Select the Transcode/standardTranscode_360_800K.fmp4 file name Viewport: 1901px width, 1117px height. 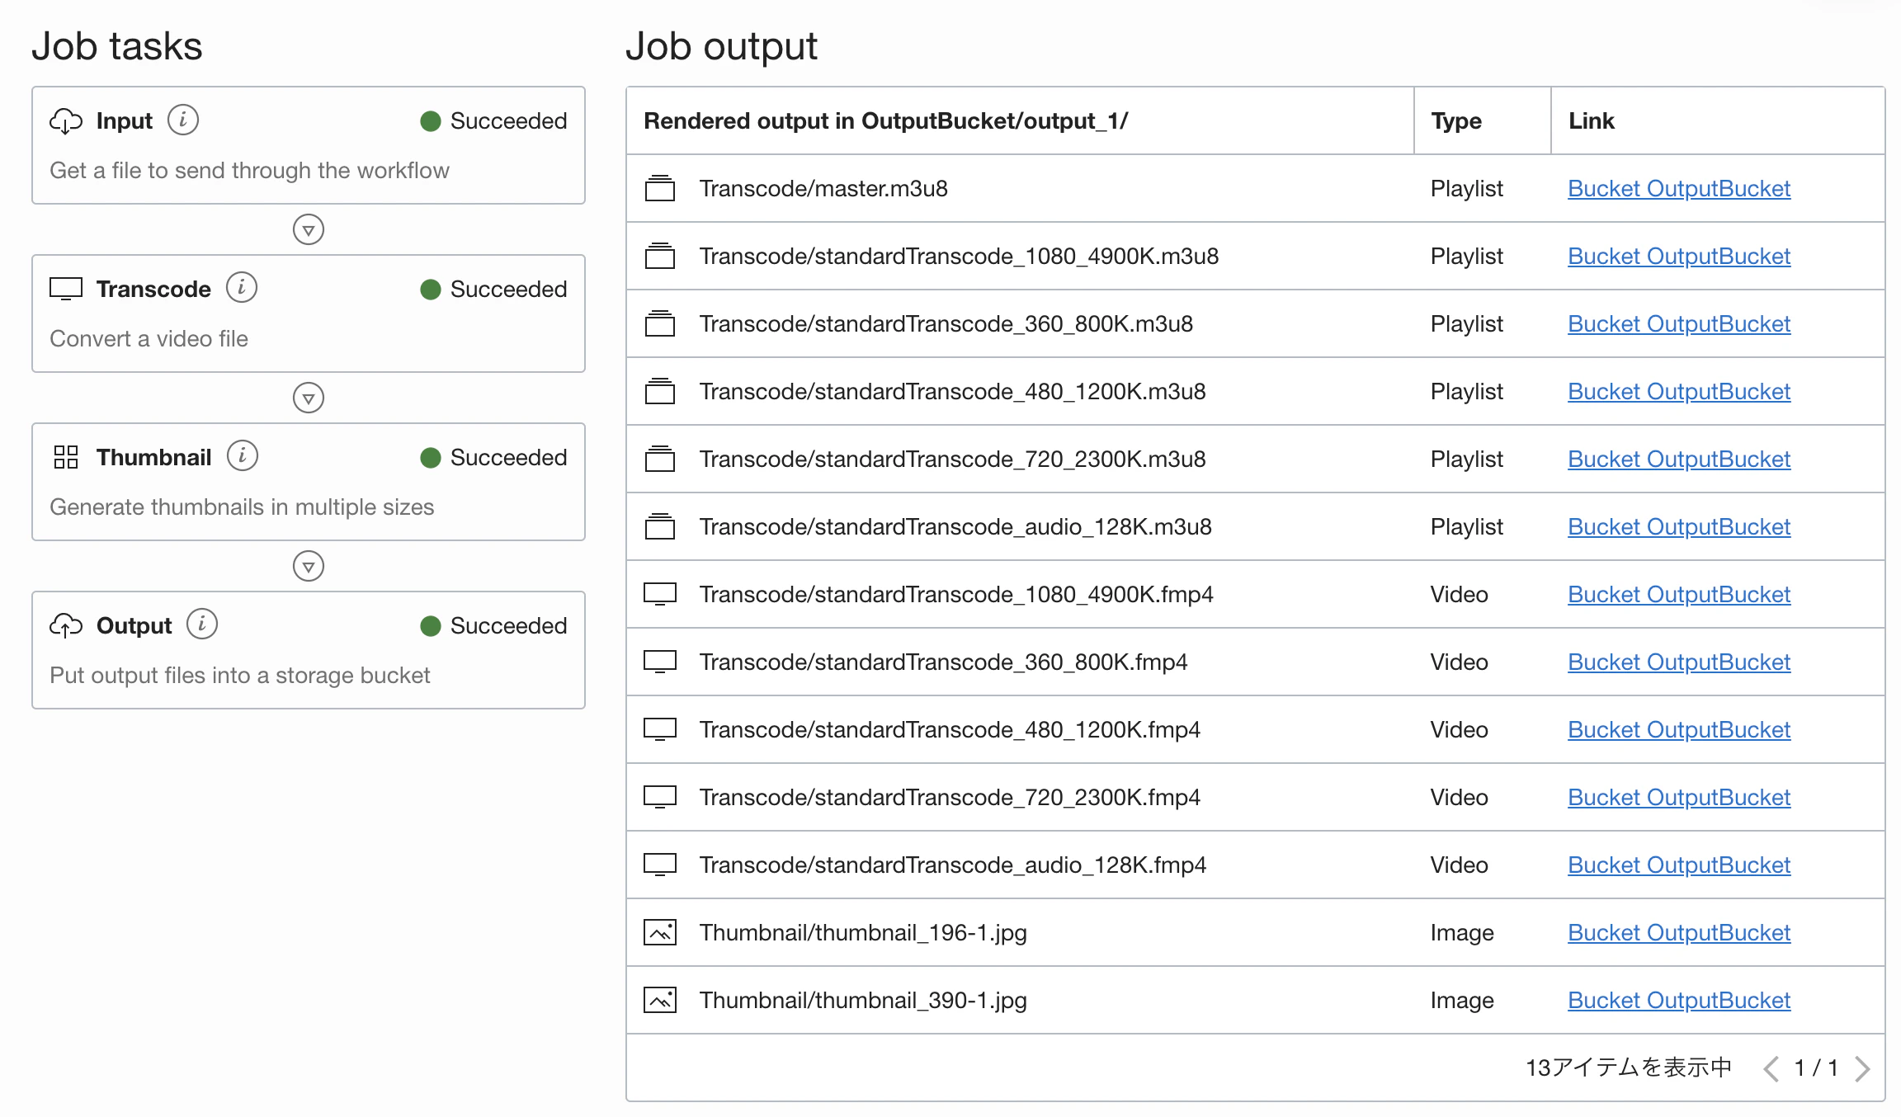(943, 662)
